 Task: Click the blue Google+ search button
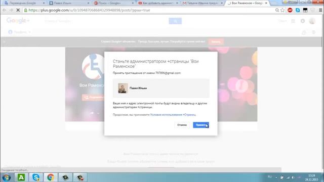pos(175,21)
